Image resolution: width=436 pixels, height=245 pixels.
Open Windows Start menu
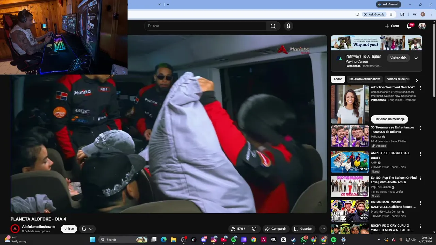[x=93, y=240]
